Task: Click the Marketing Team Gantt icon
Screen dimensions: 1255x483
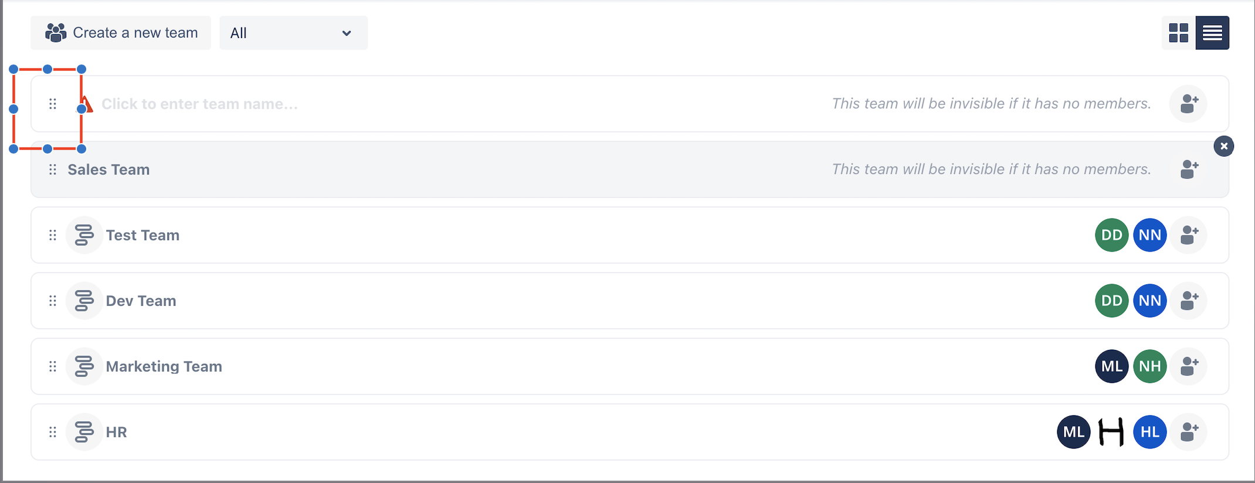Action: (x=84, y=366)
